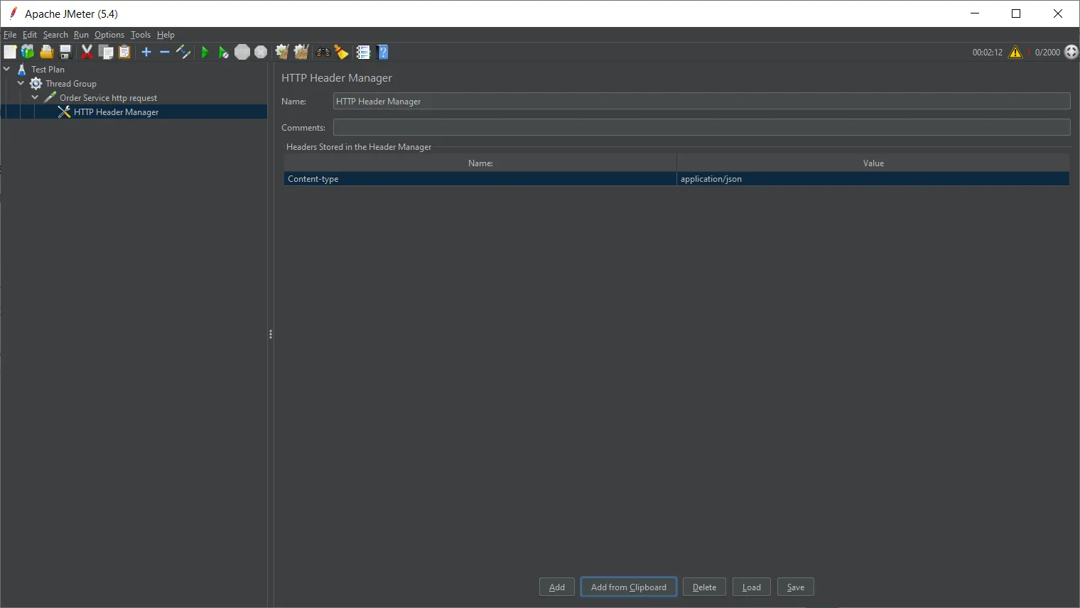Select Test Plan in the tree
Screen dimensions: 1080x608
tap(48, 69)
